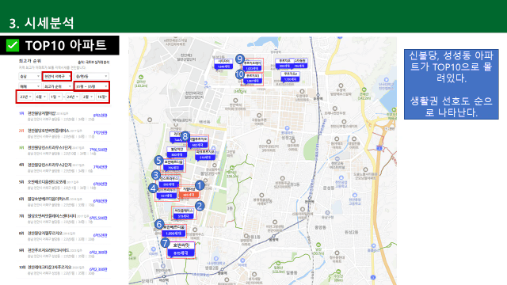Viewport: 507px width, 285px height.
Task: Click the 파크푸르지오 510세대 map marker
Action: tap(205, 155)
